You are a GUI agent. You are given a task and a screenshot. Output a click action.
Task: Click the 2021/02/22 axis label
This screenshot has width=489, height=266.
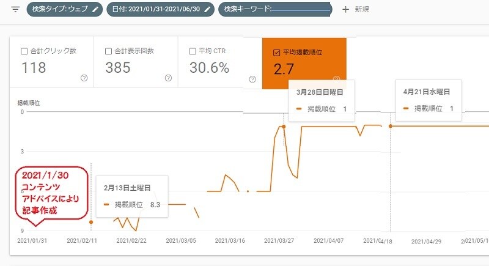point(131,241)
